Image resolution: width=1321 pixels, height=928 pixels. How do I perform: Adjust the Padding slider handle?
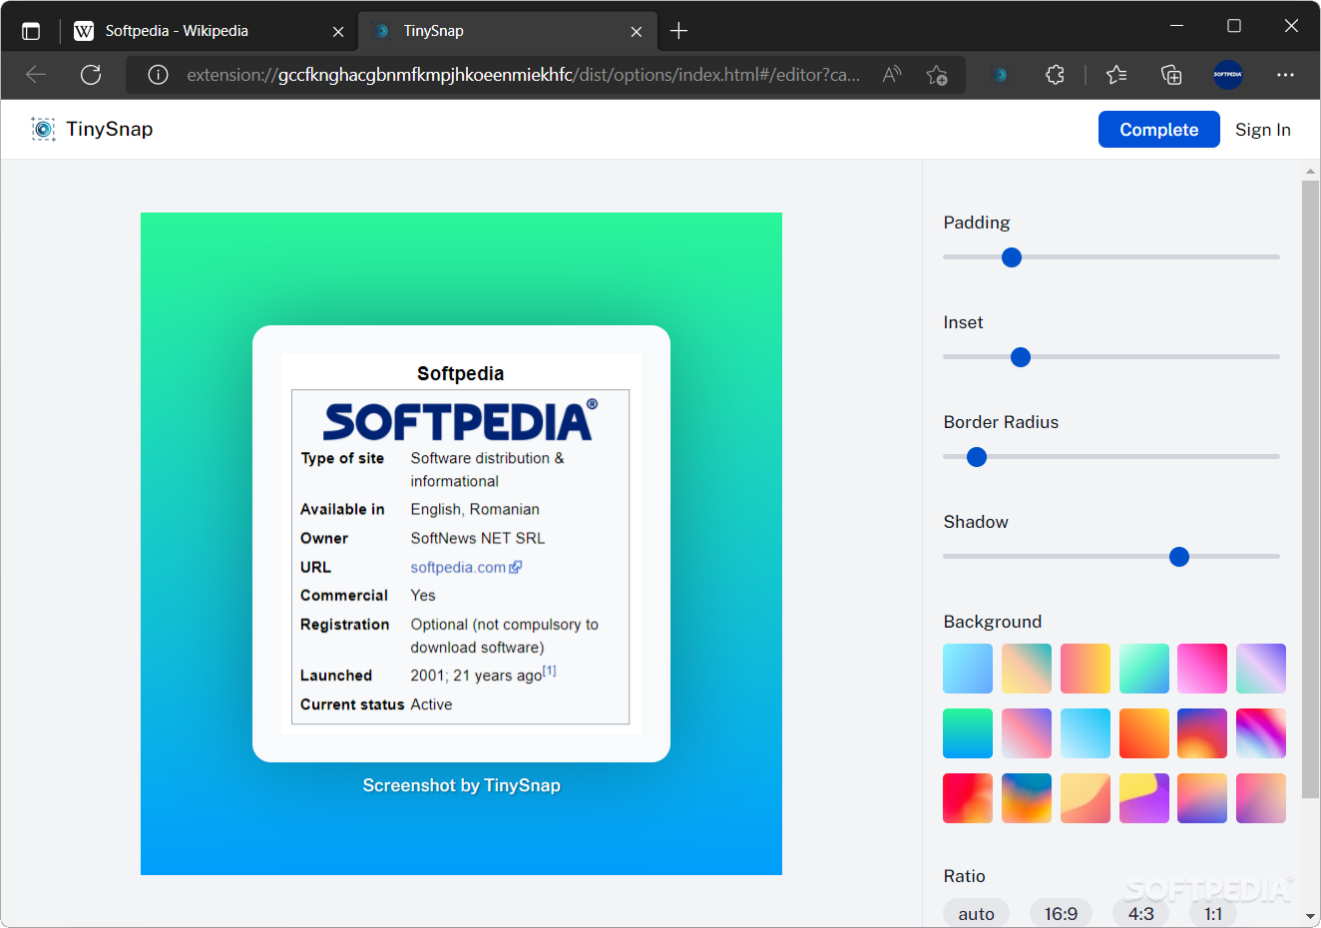click(x=1012, y=257)
